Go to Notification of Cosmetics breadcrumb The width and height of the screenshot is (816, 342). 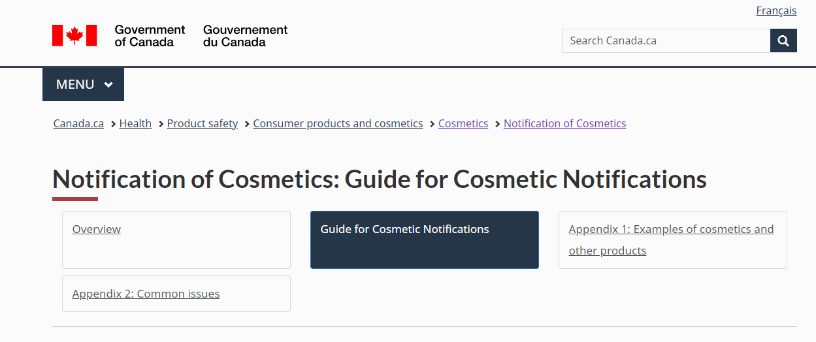564,123
